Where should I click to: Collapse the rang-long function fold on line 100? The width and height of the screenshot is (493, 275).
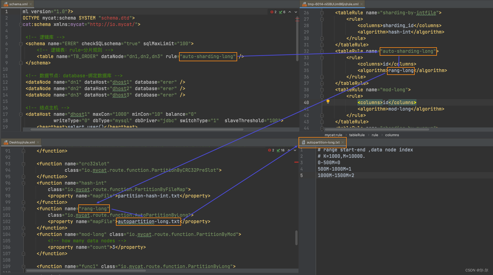point(23,209)
